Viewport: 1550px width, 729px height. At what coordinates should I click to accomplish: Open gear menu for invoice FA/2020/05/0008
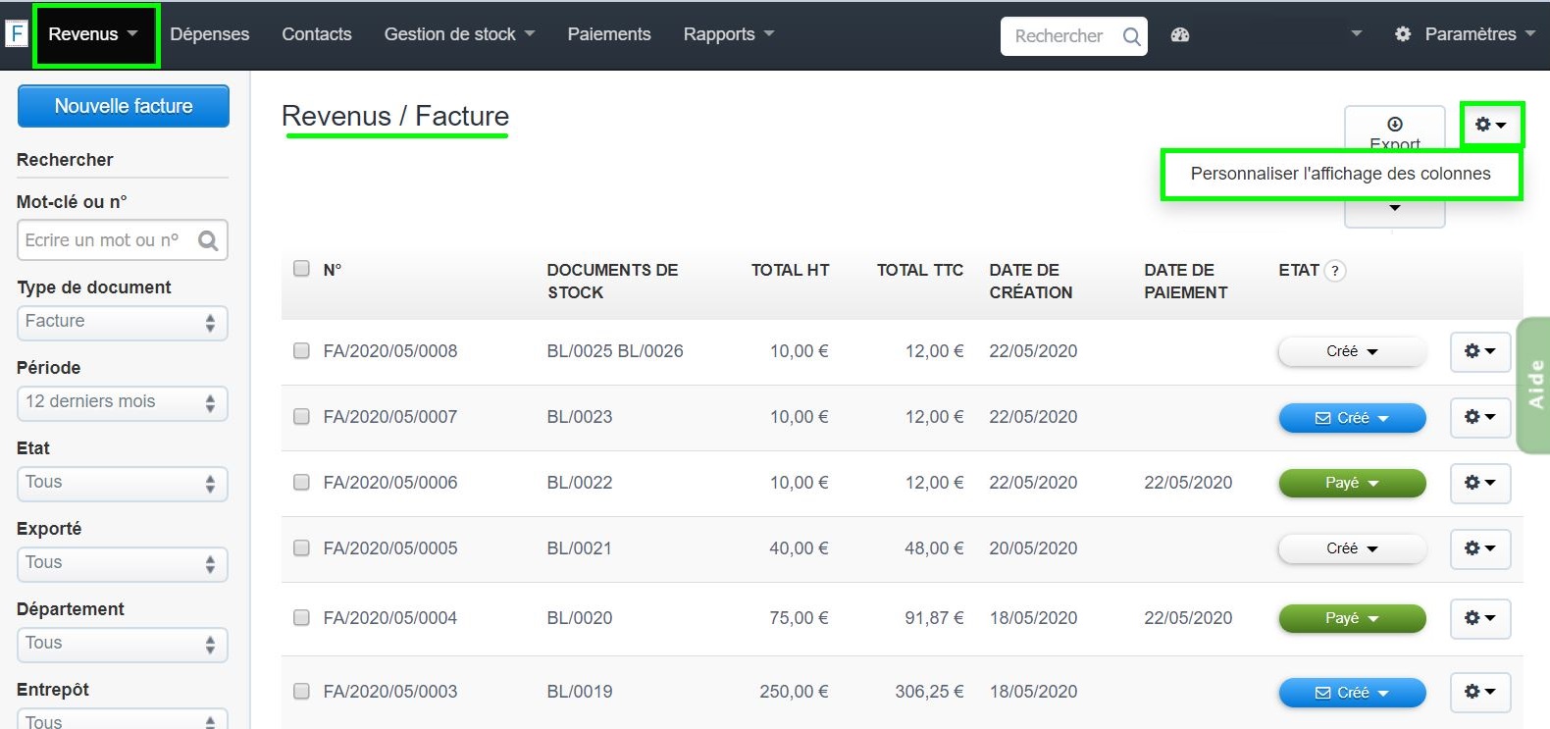pos(1479,351)
